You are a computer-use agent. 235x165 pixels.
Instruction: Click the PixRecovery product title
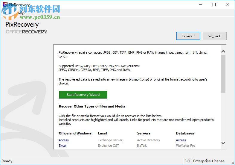pyautogui.click(x=22, y=25)
